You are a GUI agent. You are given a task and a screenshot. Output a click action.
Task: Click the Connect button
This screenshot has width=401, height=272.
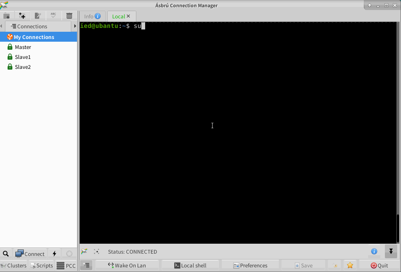click(x=30, y=254)
